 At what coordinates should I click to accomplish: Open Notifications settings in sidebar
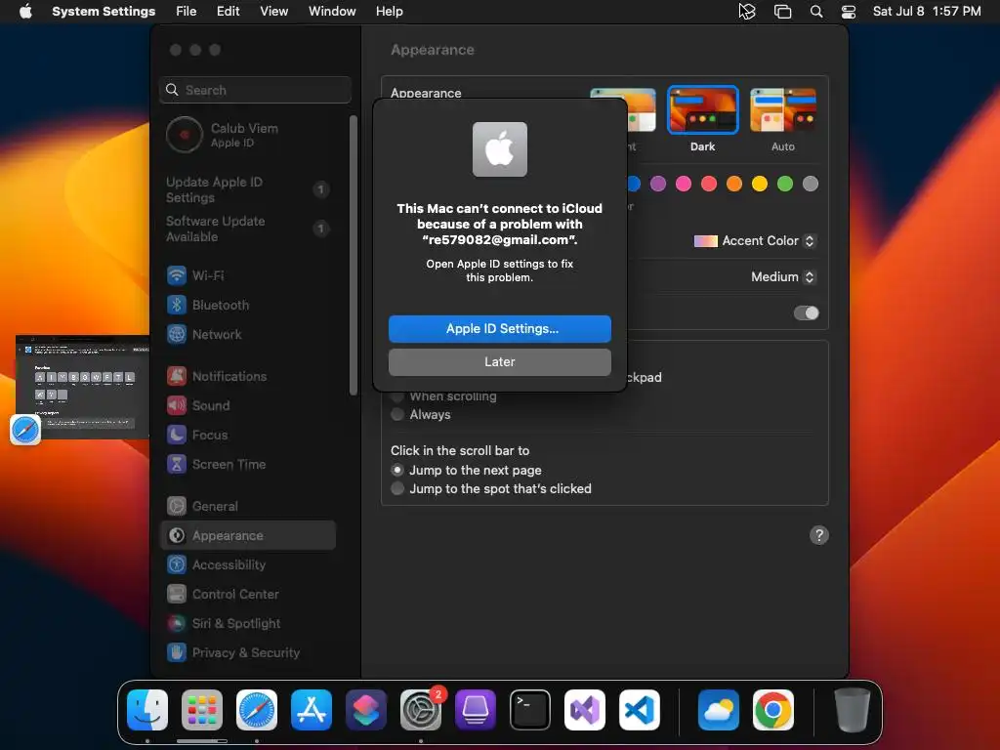[x=249, y=376]
